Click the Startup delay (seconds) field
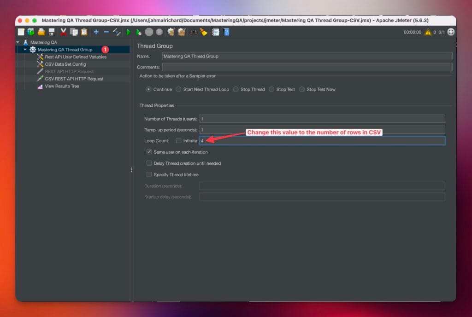Screen dimensions: 472x317 [322, 197]
